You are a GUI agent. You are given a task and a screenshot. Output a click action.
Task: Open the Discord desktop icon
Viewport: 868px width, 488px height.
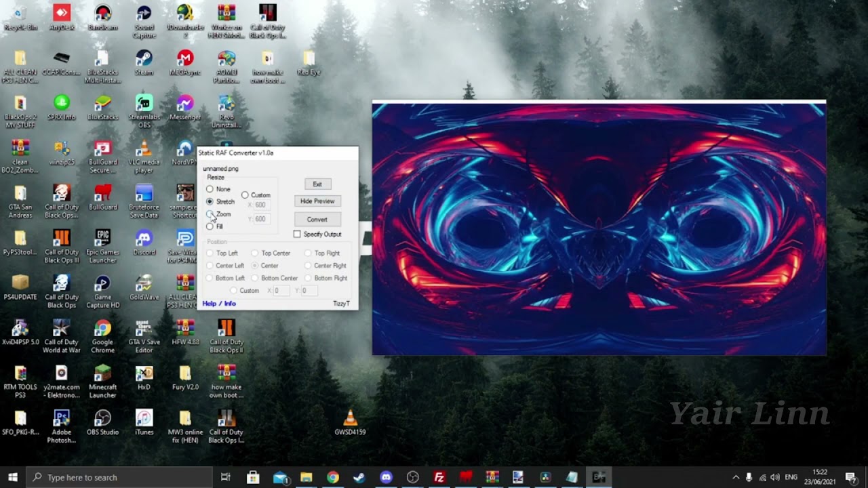[144, 243]
